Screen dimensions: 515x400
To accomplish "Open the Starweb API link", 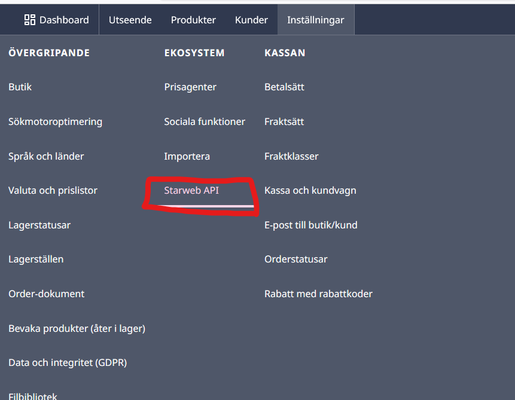I will click(x=191, y=191).
